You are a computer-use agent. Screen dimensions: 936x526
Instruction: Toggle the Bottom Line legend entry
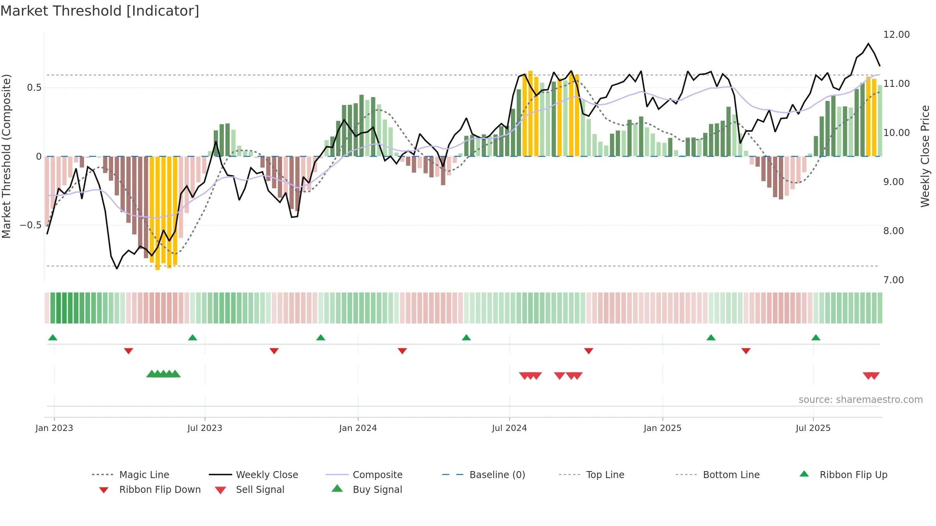click(718, 475)
